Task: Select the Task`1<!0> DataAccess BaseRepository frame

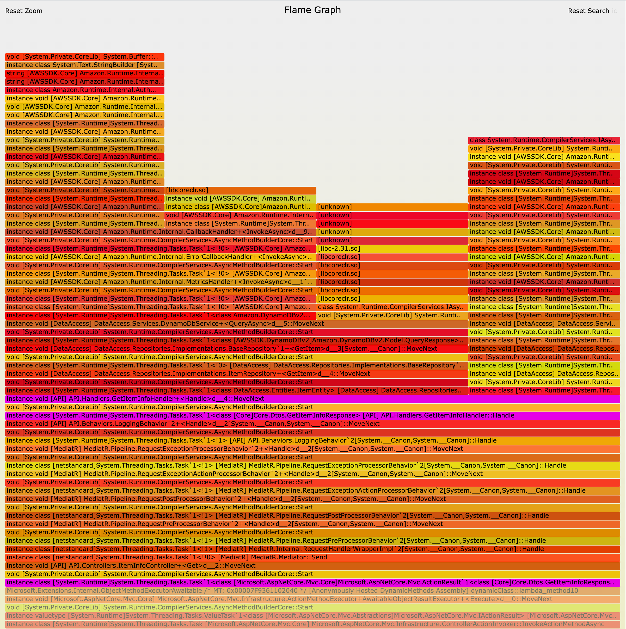Action: [x=237, y=366]
